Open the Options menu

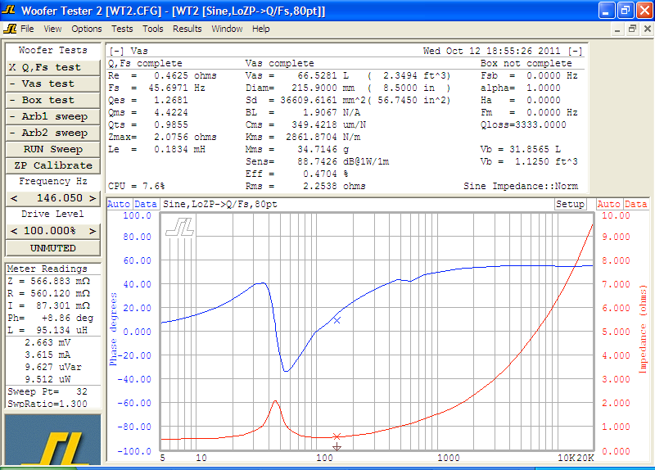87,29
